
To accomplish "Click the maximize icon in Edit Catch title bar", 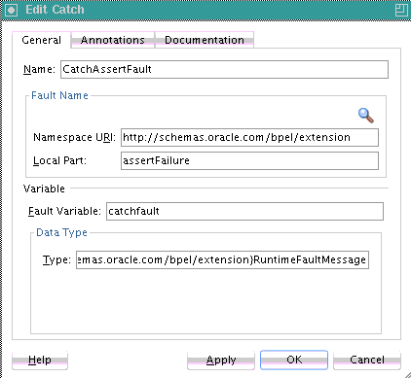I will pyautogui.click(x=401, y=10).
